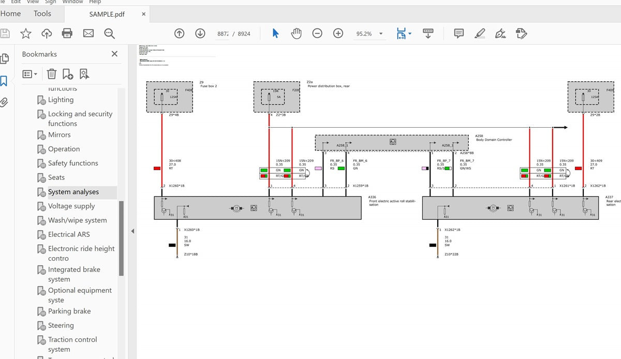Open the zoom percentage dropdown
The width and height of the screenshot is (621, 359).
pos(380,33)
